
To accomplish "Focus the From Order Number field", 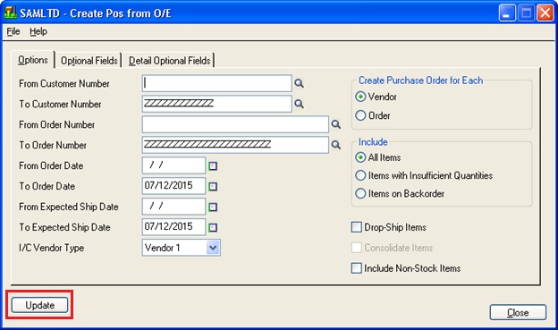I will click(235, 124).
